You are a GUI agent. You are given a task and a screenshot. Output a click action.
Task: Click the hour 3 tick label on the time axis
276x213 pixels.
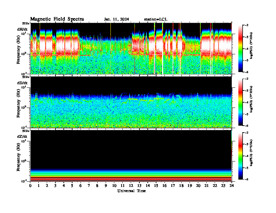[55, 186]
